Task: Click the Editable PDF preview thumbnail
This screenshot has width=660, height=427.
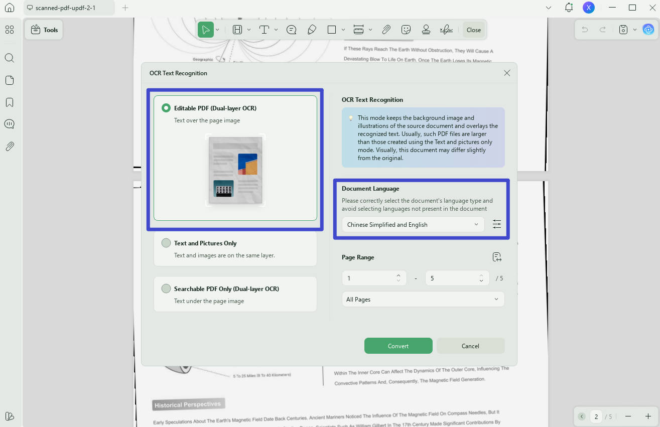Action: [x=235, y=170]
